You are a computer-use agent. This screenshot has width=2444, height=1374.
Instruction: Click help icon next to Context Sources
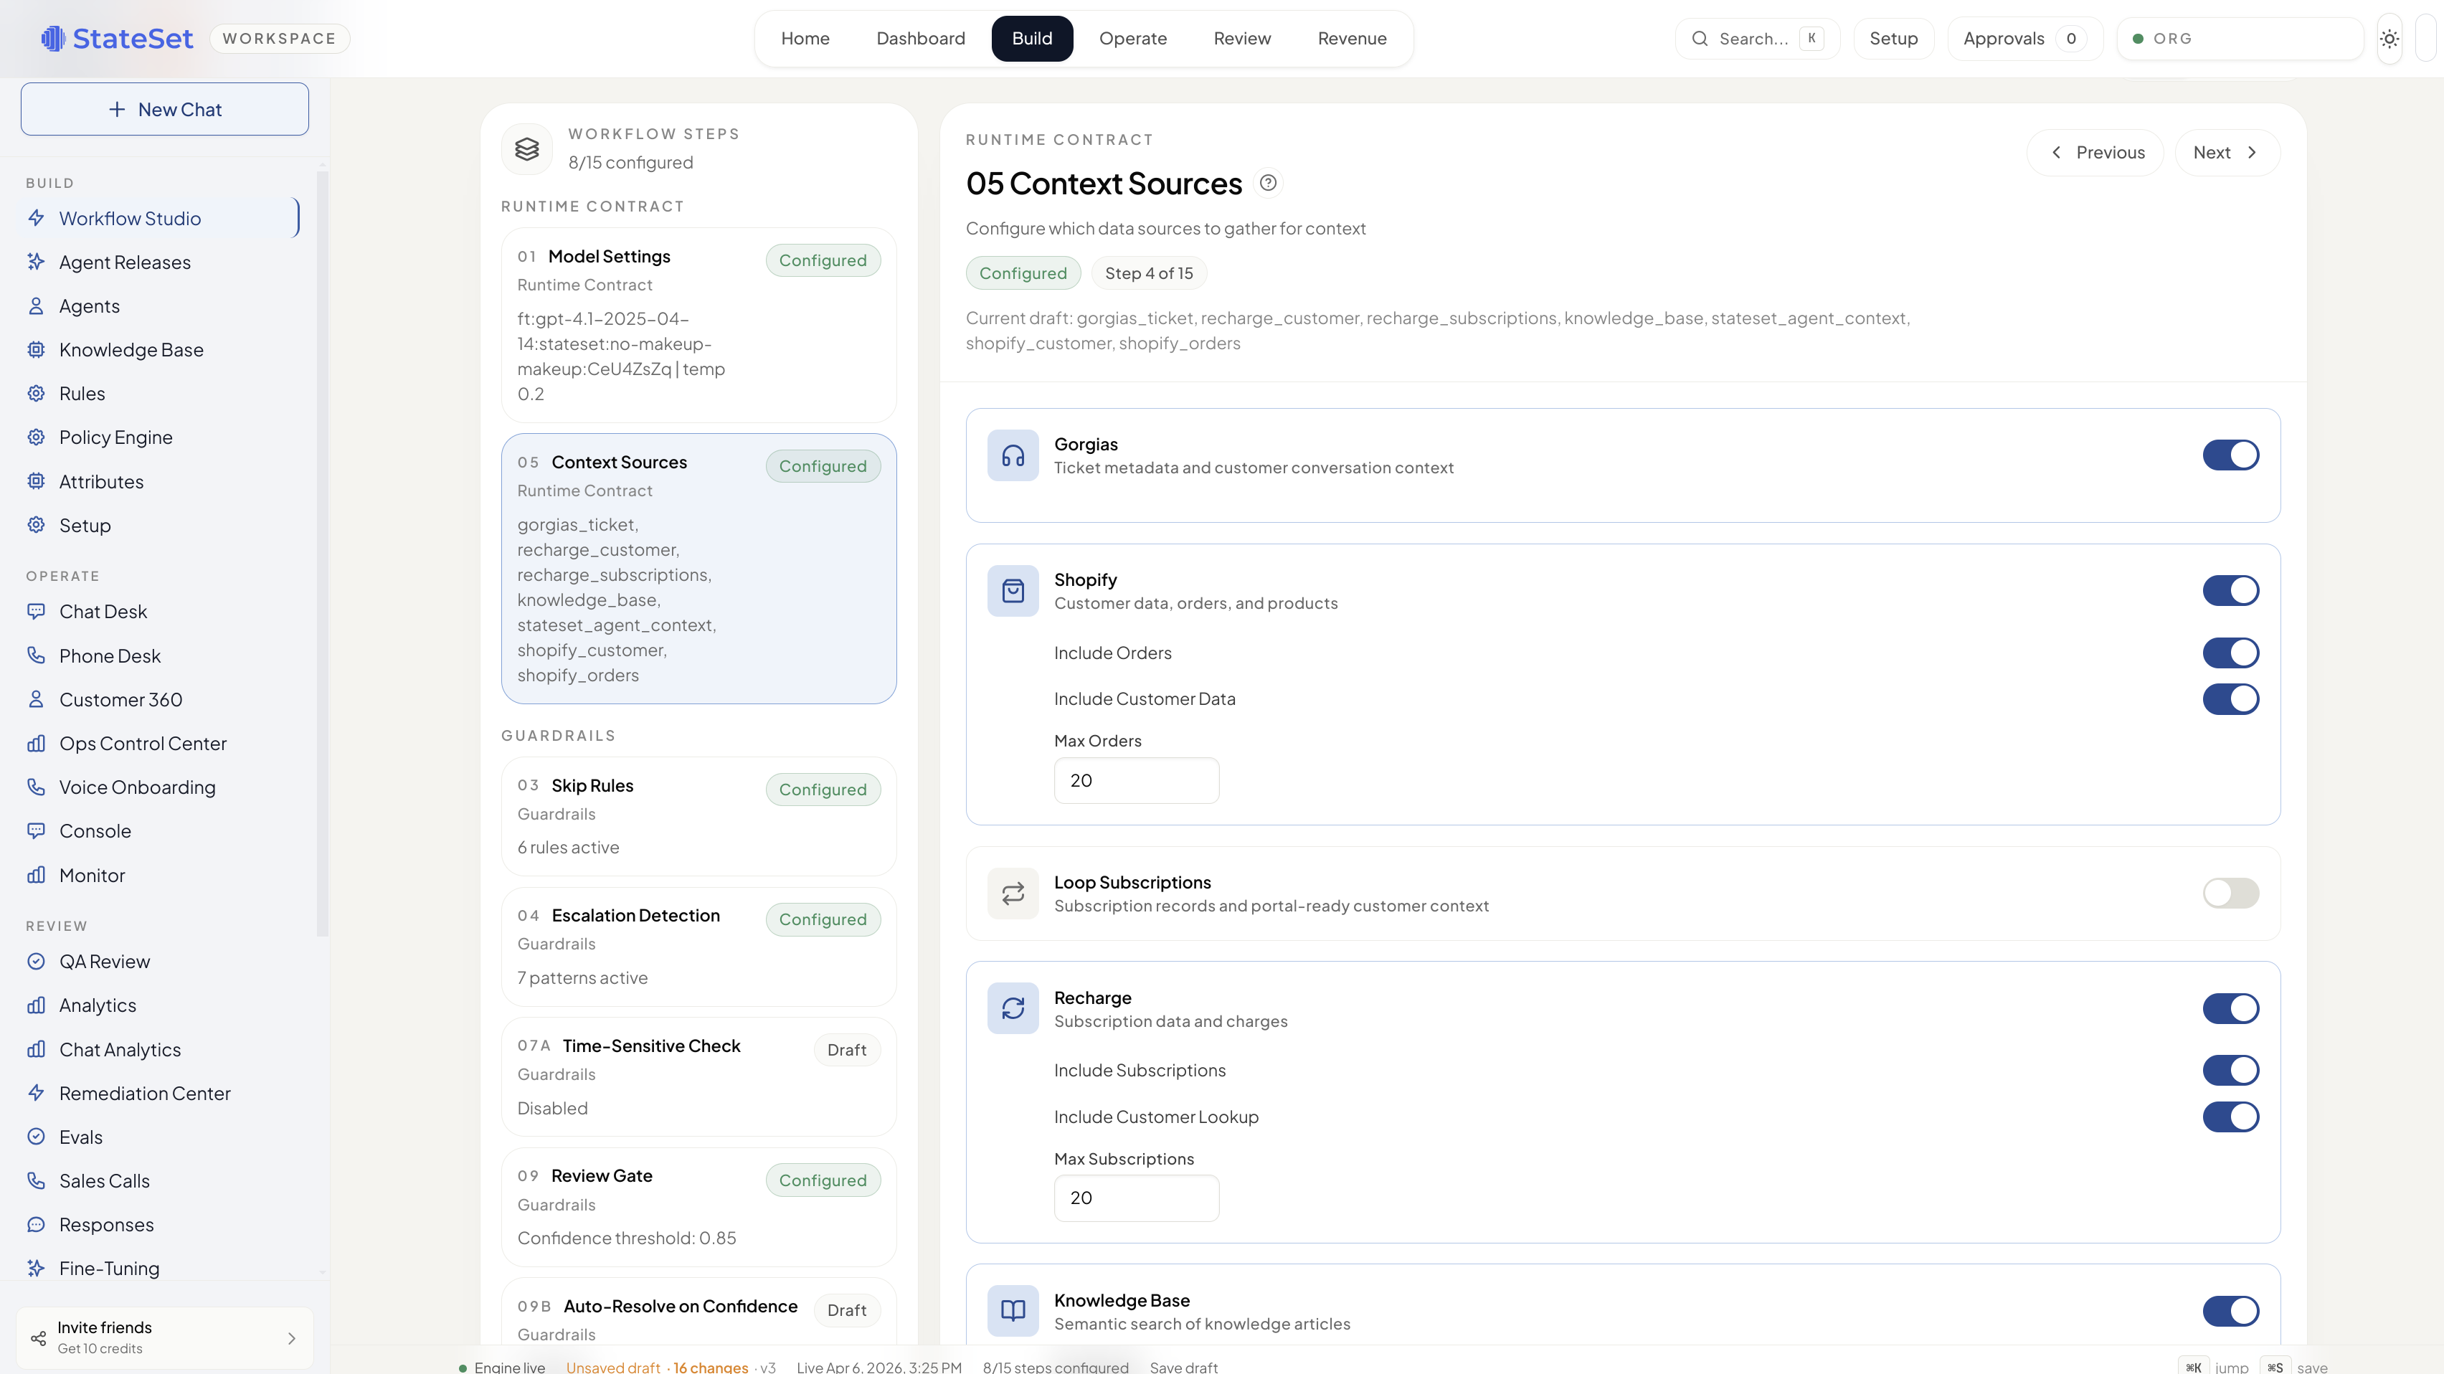[x=1268, y=182]
